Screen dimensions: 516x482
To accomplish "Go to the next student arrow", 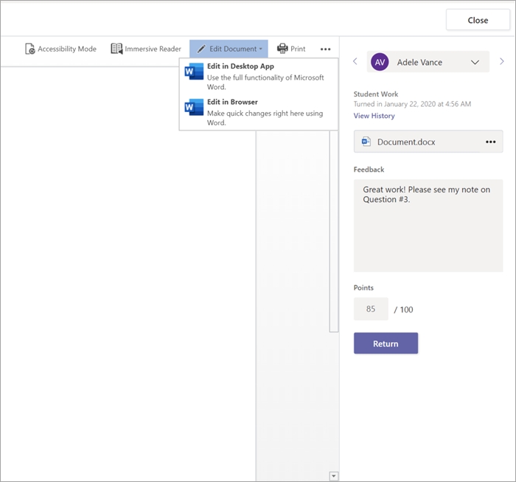I will pos(502,62).
